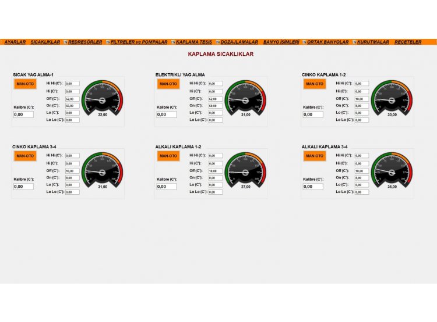Image resolution: width=437 pixels, height=322 pixels.
Task: Open the BANYO İSİMLERİ menu
Action: pyautogui.click(x=281, y=42)
